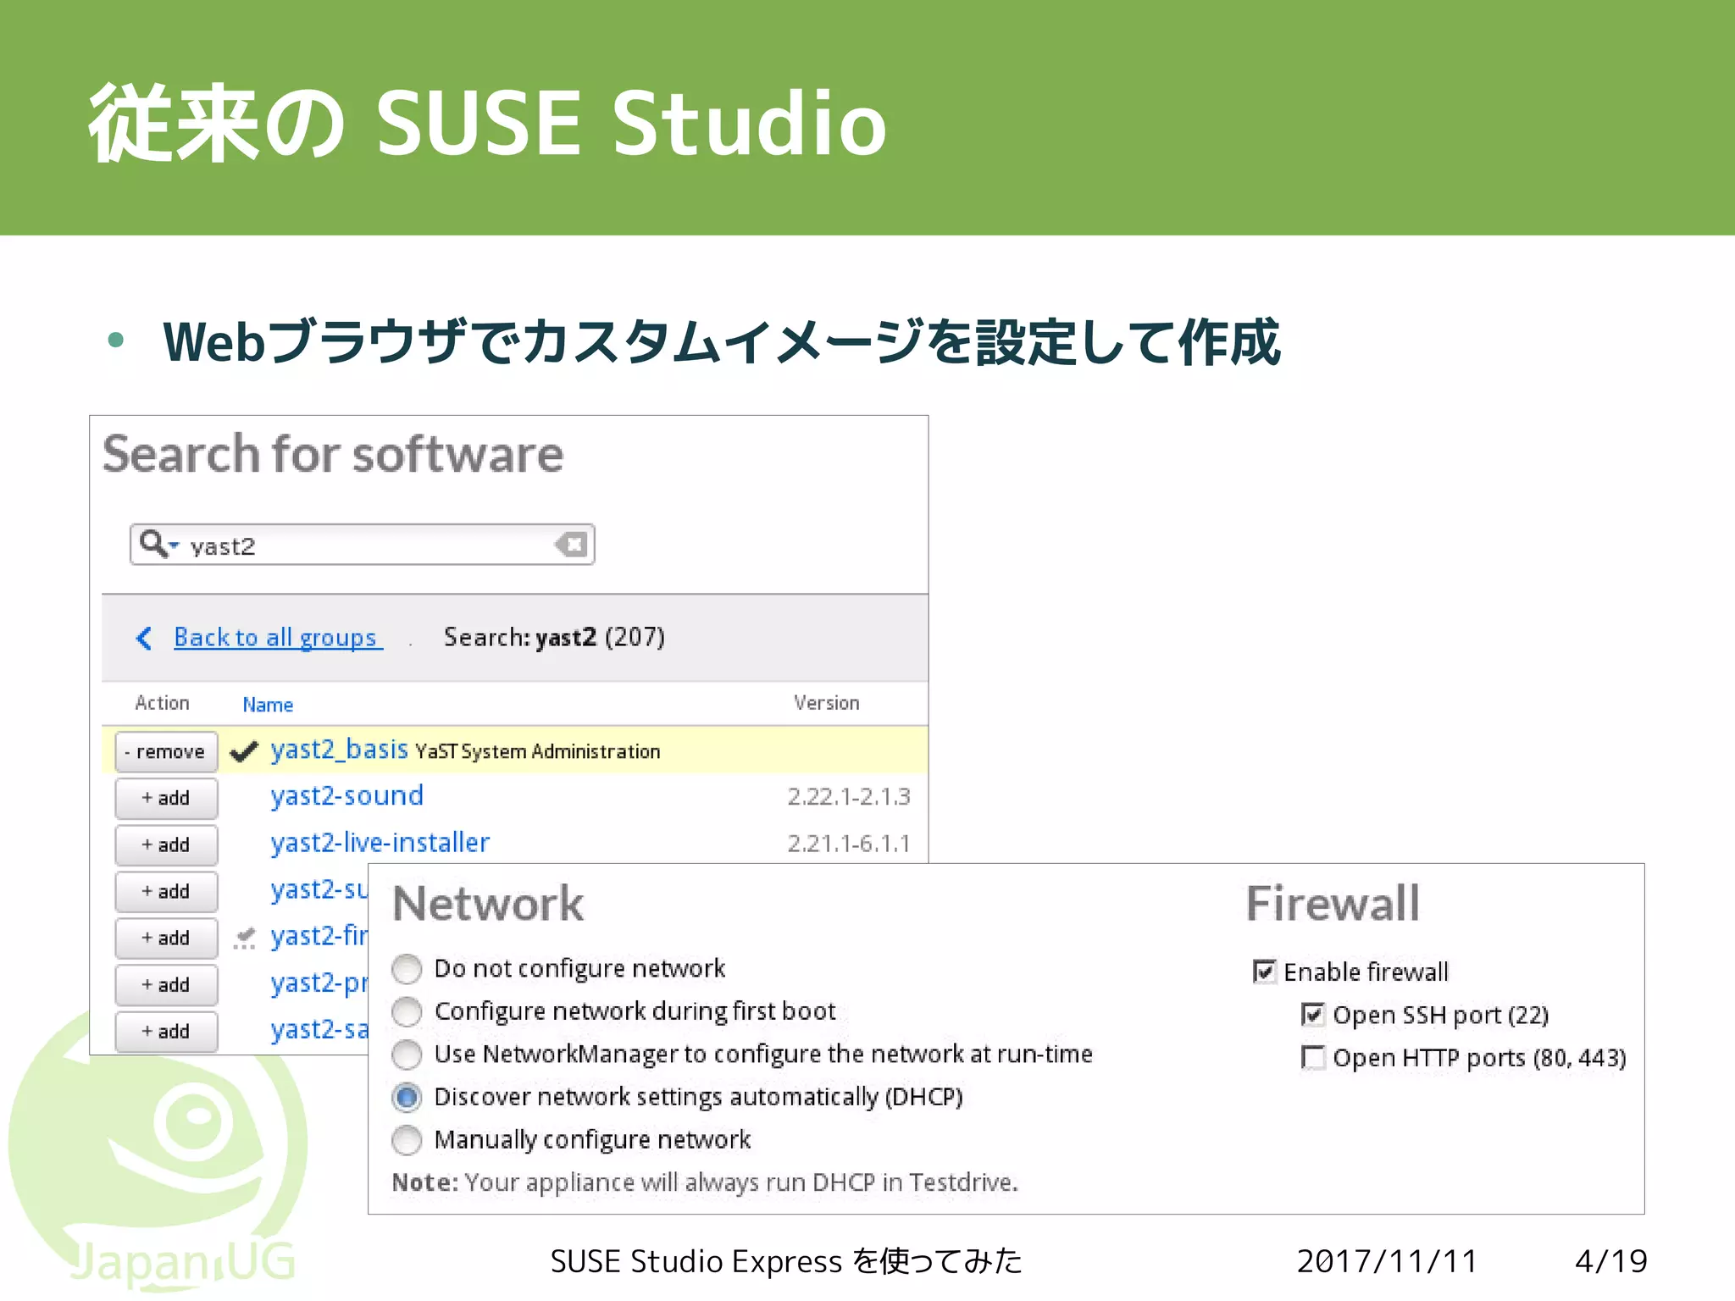This screenshot has height=1301, width=1735.
Task: Click the Version column header
Action: (826, 703)
